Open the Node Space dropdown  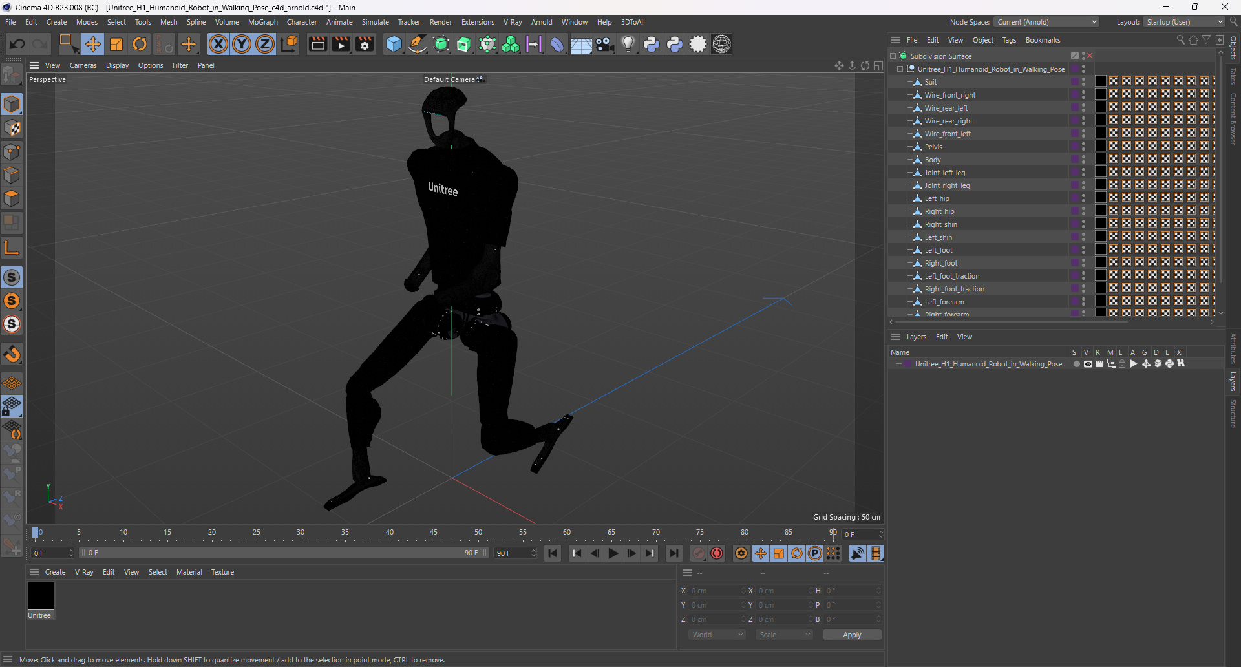pos(1046,22)
